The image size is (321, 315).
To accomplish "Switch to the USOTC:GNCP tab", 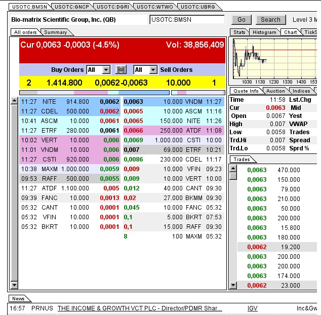I will 72,7.
